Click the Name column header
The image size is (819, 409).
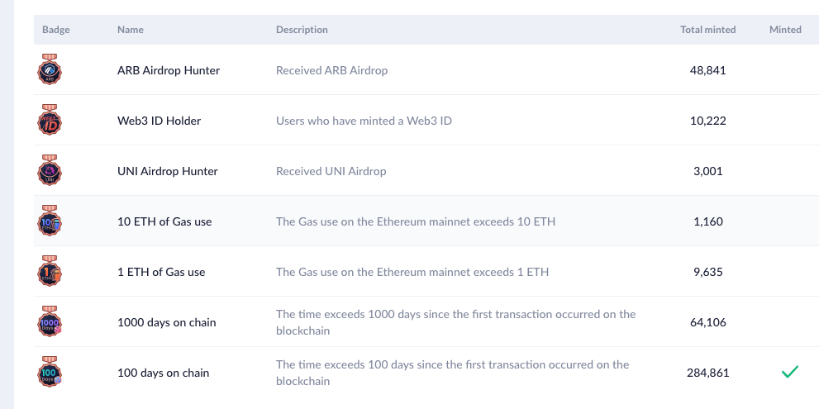click(x=131, y=30)
